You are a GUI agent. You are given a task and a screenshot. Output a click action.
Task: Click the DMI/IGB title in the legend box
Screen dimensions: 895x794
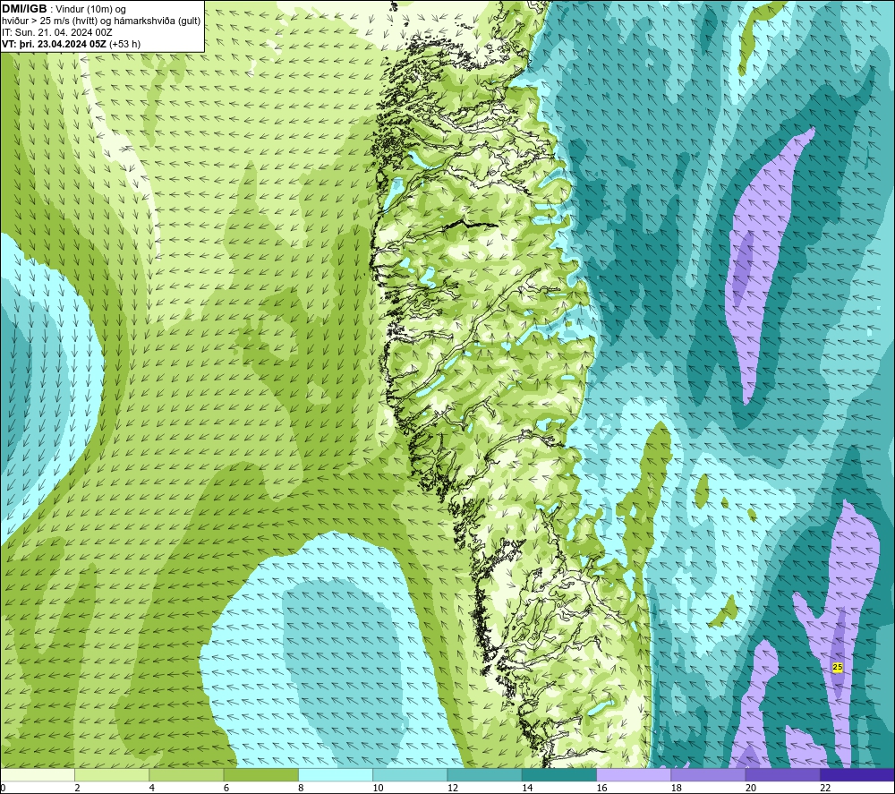click(x=24, y=9)
